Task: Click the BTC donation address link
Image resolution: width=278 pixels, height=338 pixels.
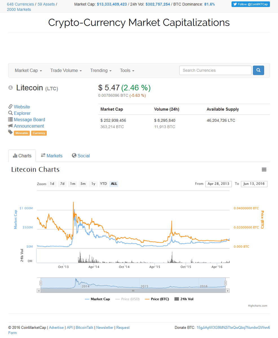Action: tap(233, 328)
